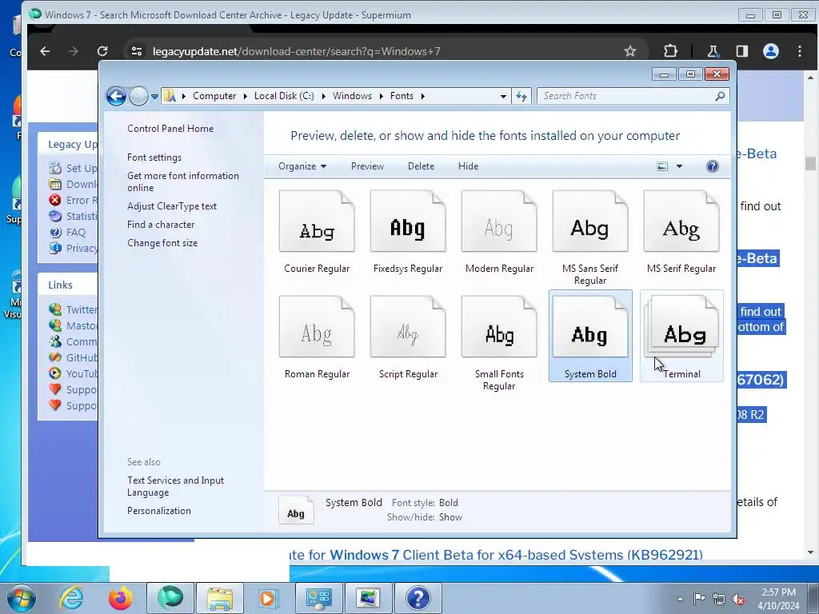This screenshot has width=819, height=614.
Task: Open the Organize dropdown menu
Action: (x=302, y=166)
